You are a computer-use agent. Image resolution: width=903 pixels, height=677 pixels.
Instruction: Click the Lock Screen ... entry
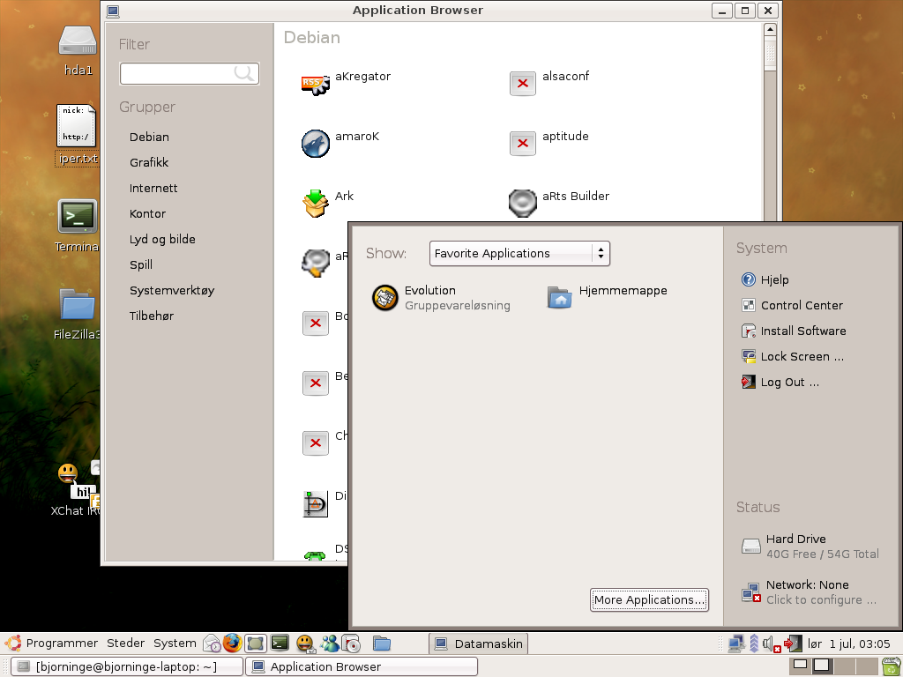(x=802, y=356)
